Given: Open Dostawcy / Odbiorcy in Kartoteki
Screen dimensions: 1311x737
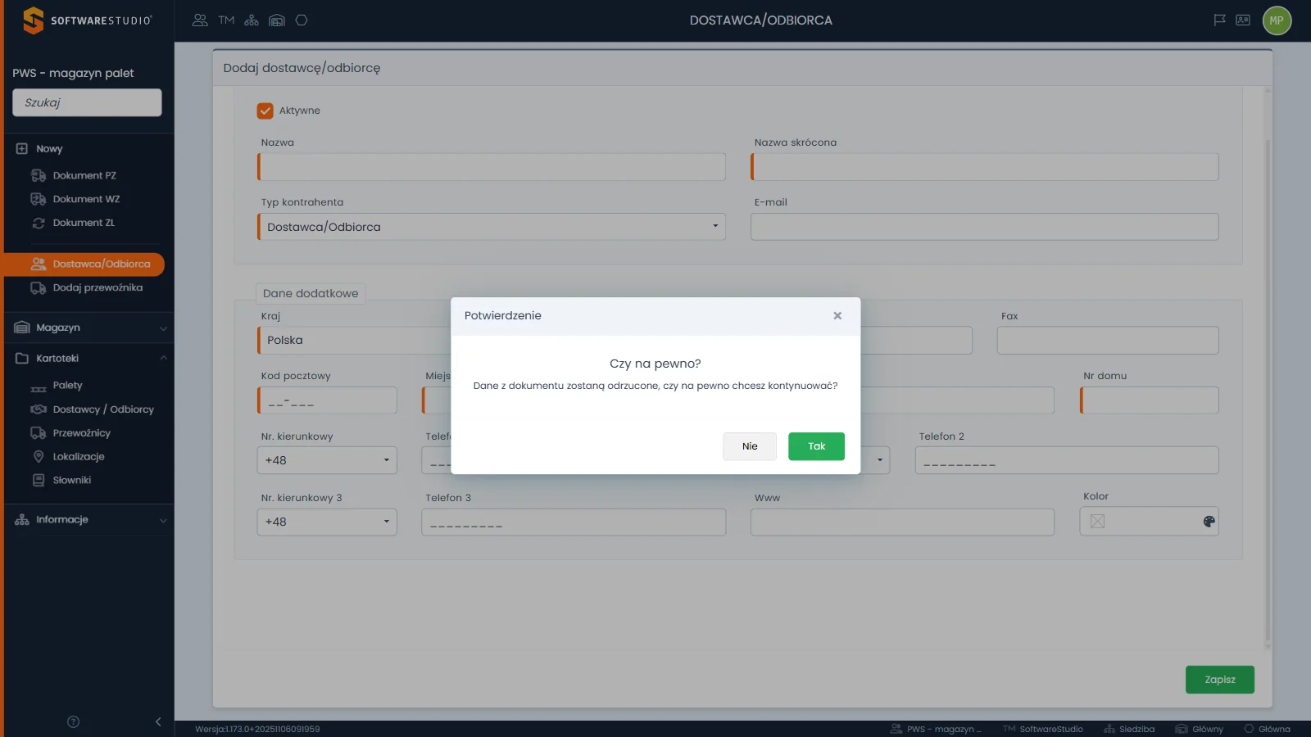Looking at the screenshot, I should (x=102, y=409).
